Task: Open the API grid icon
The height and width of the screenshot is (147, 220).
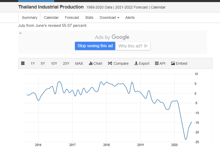Action: [157, 63]
